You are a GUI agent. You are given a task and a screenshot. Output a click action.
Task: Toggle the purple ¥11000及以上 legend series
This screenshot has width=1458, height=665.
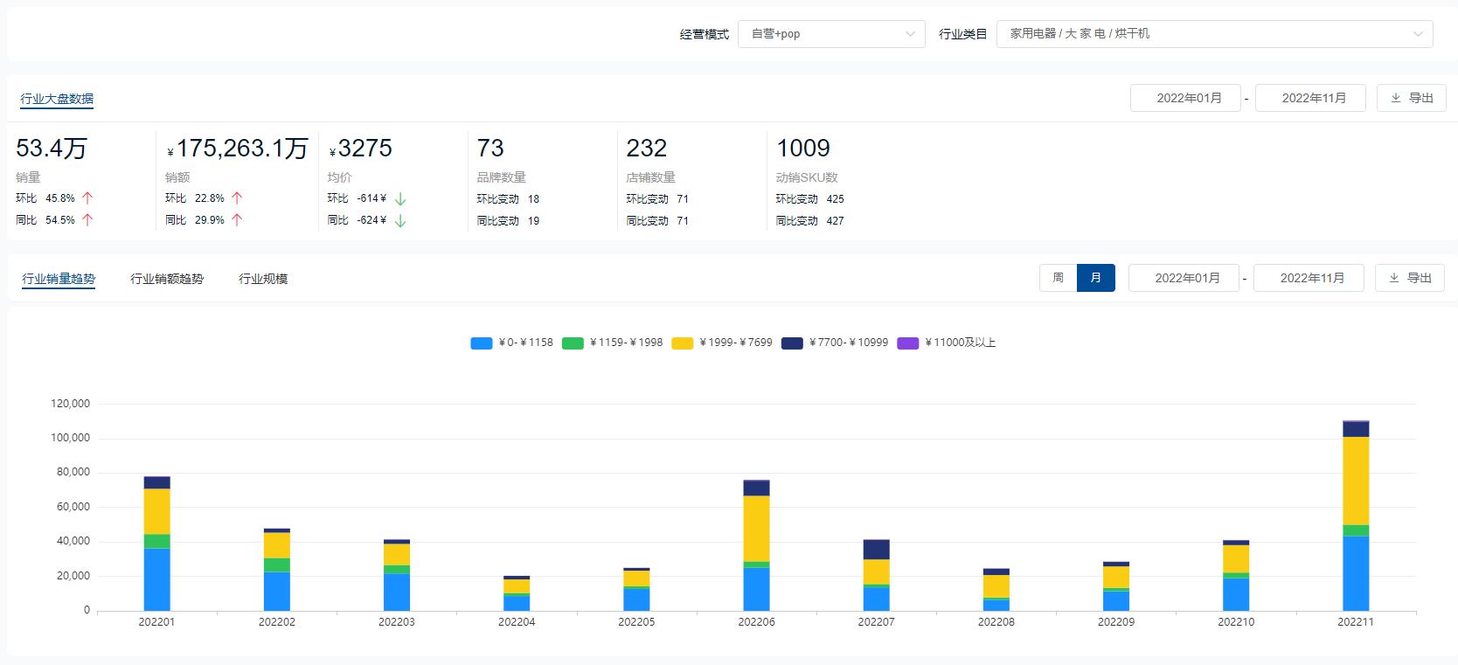click(908, 343)
